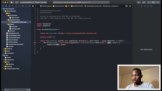Expand the Alamofire folder
Image resolution: width=162 pixels, height=91 pixels.
click(x=5, y=64)
